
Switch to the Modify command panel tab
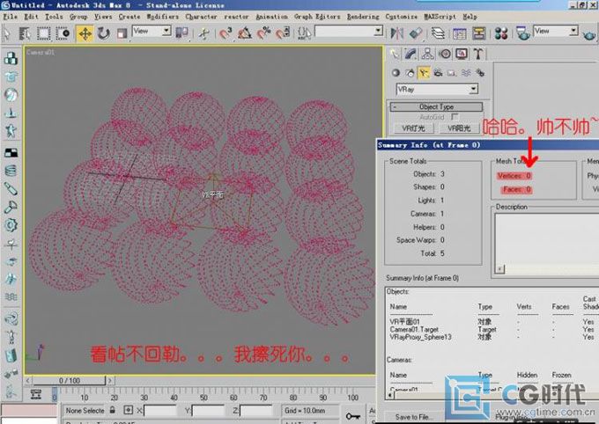pyautogui.click(x=410, y=54)
